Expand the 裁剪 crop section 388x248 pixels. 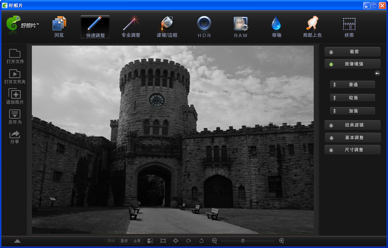352,52
